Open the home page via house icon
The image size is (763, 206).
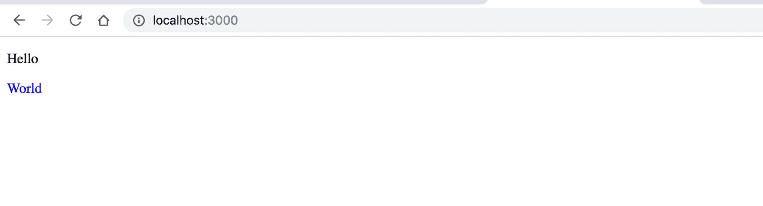(103, 20)
